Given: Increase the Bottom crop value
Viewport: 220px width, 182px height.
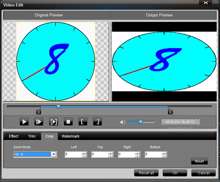Looking at the screenshot, I should point(164,153).
